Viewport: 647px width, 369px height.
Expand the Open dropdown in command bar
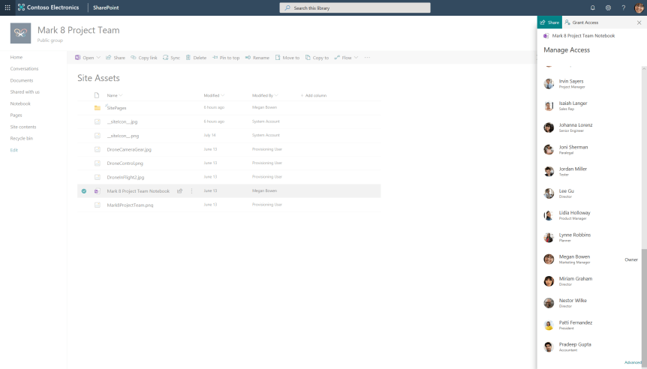tap(99, 58)
